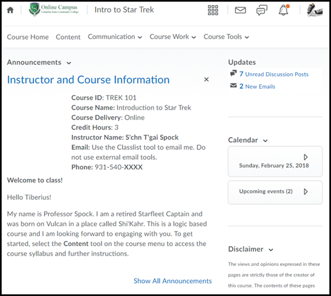Viewport: 331px width, 296px height.
Task: Open the Communication menu
Action: pos(115,37)
